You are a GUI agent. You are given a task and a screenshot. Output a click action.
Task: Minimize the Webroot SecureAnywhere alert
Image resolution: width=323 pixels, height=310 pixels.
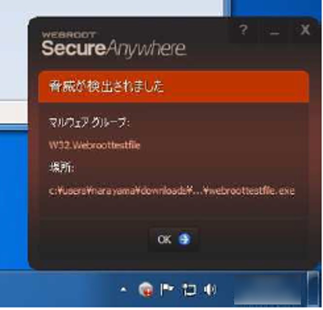click(275, 31)
